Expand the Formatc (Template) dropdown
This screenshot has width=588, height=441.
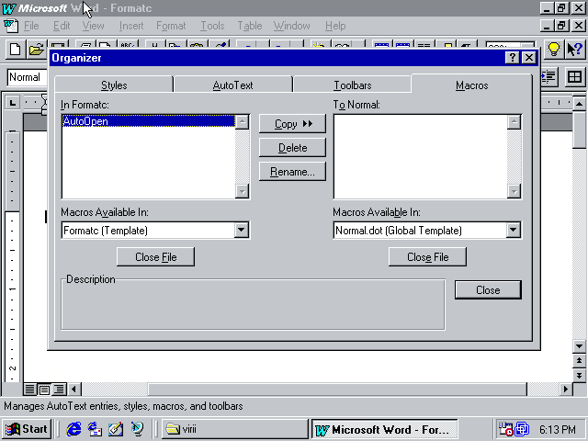[242, 231]
